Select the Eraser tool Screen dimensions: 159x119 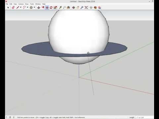13,8
